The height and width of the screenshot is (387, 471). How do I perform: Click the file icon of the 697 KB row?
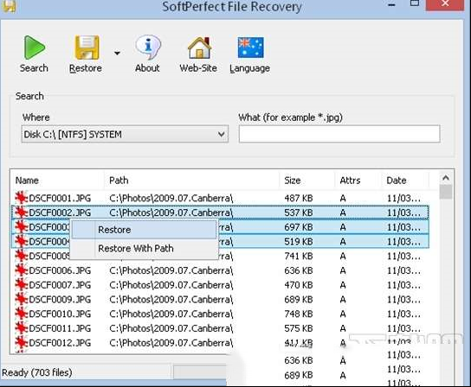pos(22,226)
